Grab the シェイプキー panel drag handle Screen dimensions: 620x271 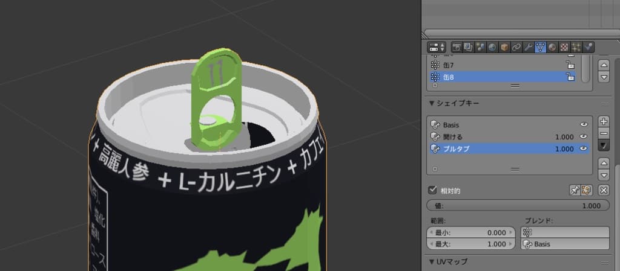(x=605, y=104)
